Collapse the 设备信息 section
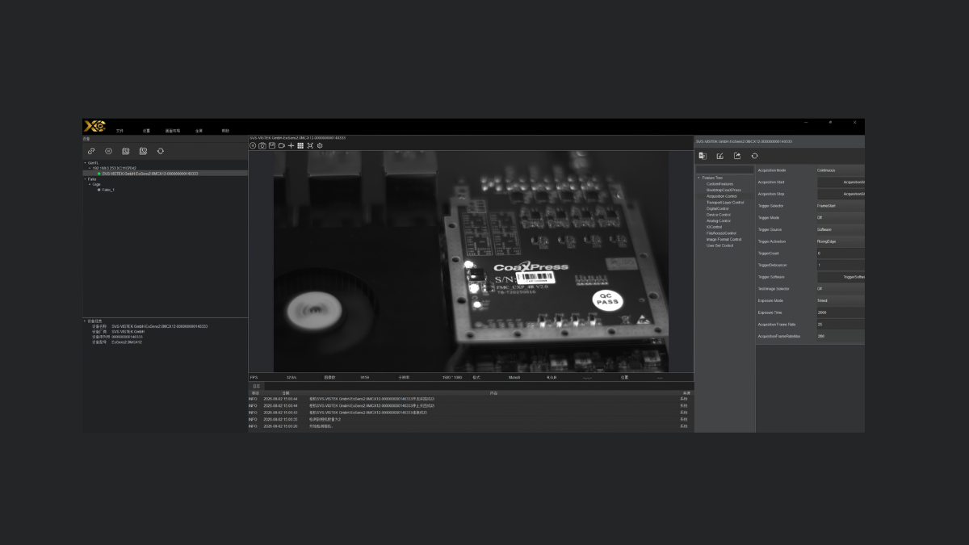Screen dimensions: 969x545 pos(85,321)
